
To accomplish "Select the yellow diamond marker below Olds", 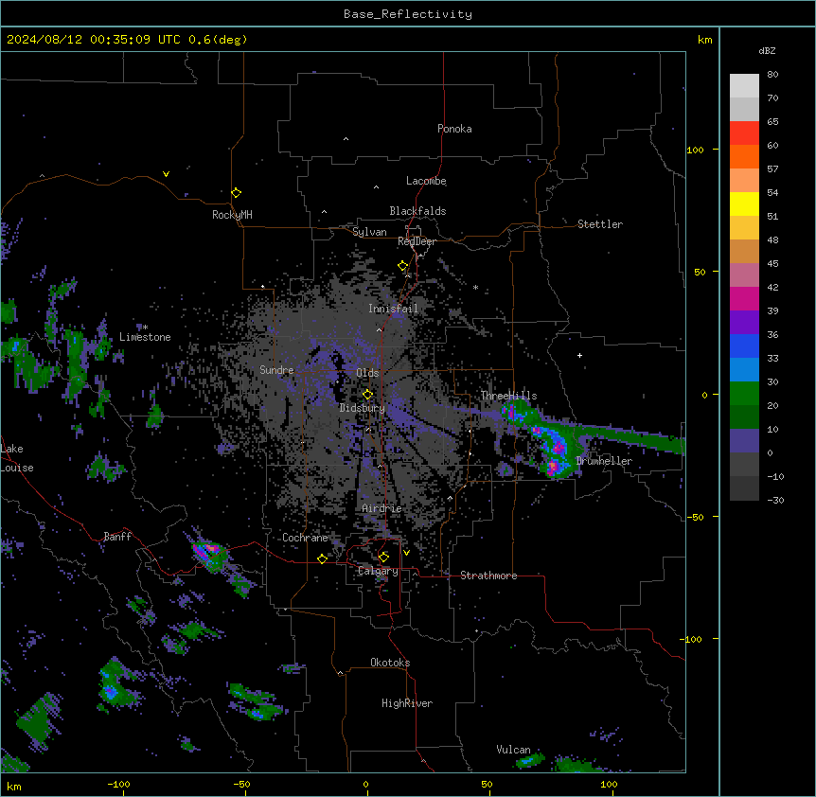I will pyautogui.click(x=368, y=395).
